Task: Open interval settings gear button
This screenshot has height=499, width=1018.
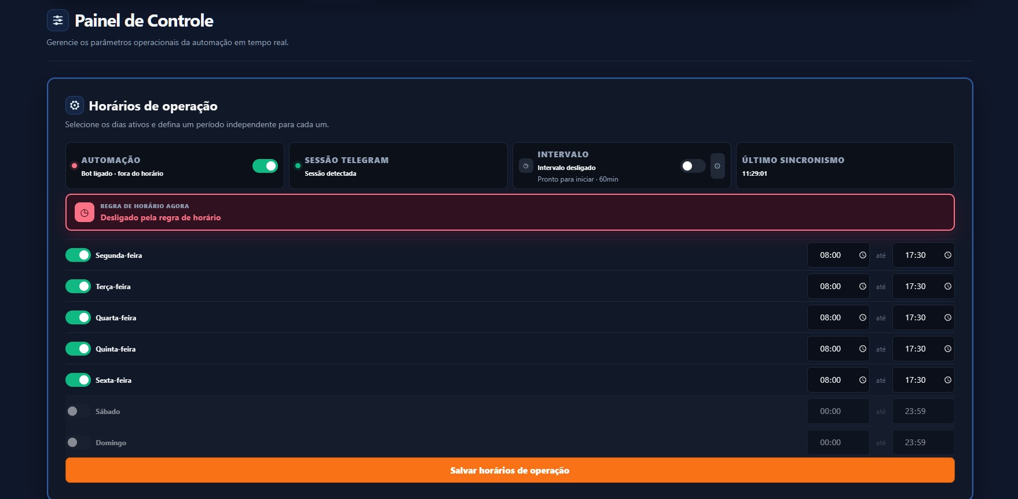Action: 717,166
